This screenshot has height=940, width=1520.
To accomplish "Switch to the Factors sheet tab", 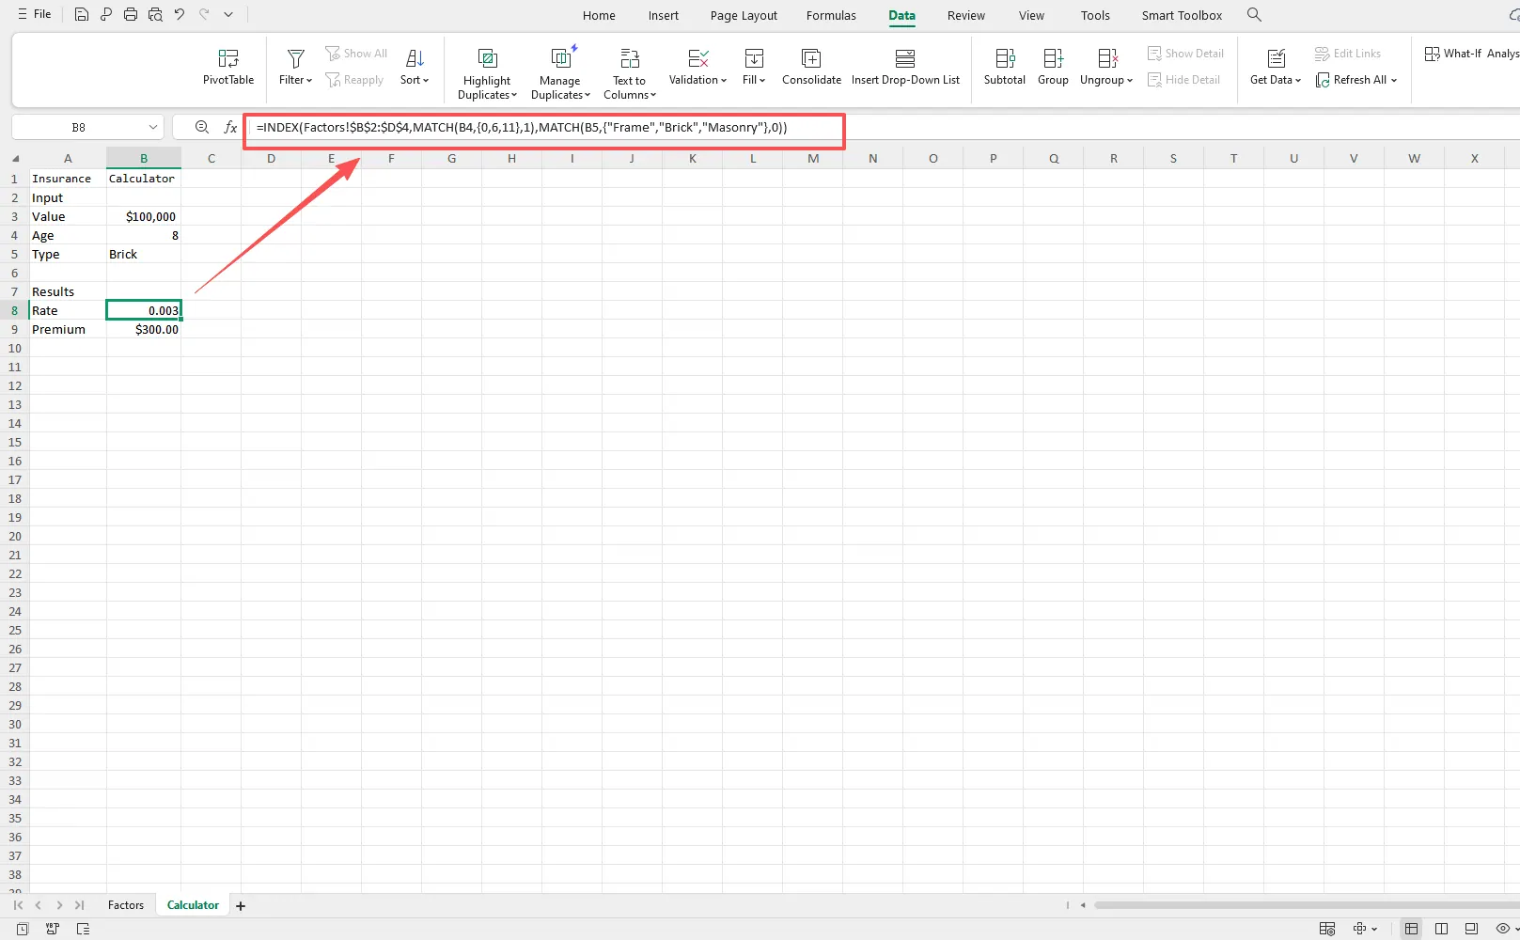I will point(126,905).
